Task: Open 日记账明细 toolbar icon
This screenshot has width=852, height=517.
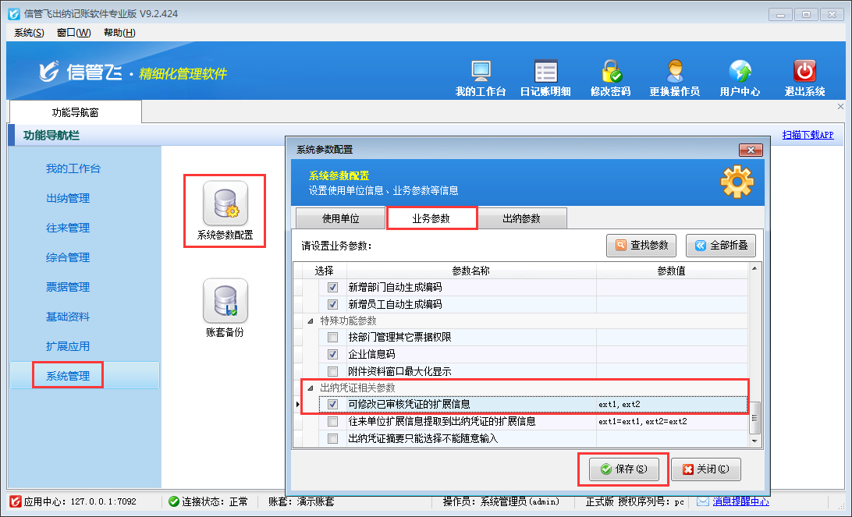Action: coord(545,73)
